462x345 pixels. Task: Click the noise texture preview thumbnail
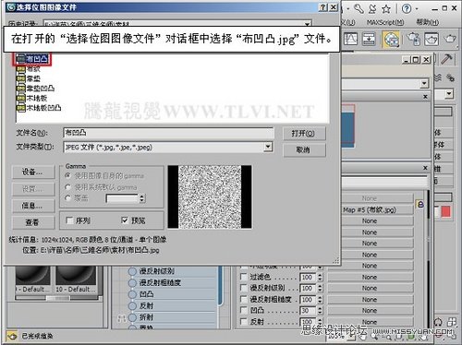point(210,196)
